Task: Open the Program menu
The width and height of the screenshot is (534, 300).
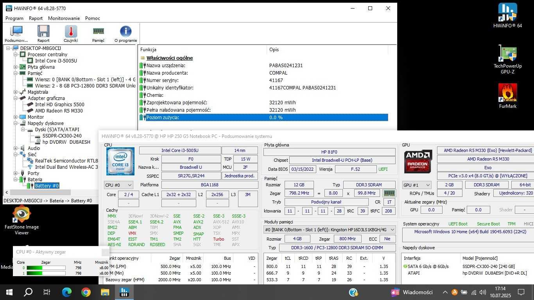Action: point(14,18)
